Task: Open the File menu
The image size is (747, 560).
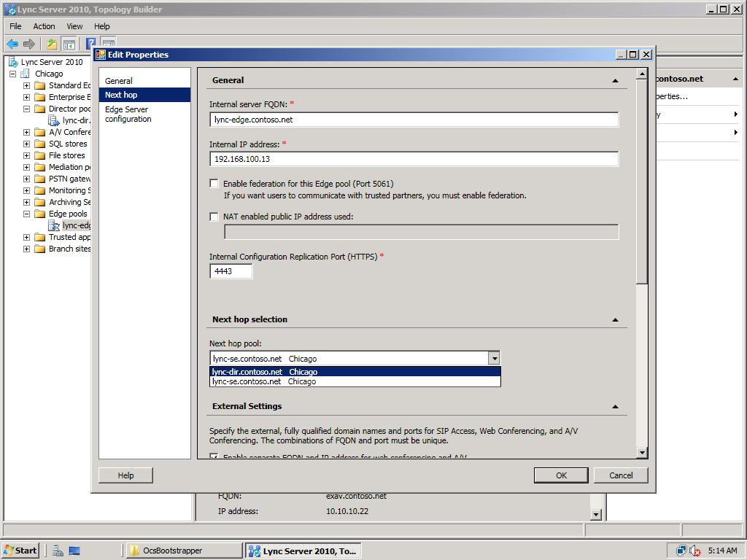Action: [15, 26]
